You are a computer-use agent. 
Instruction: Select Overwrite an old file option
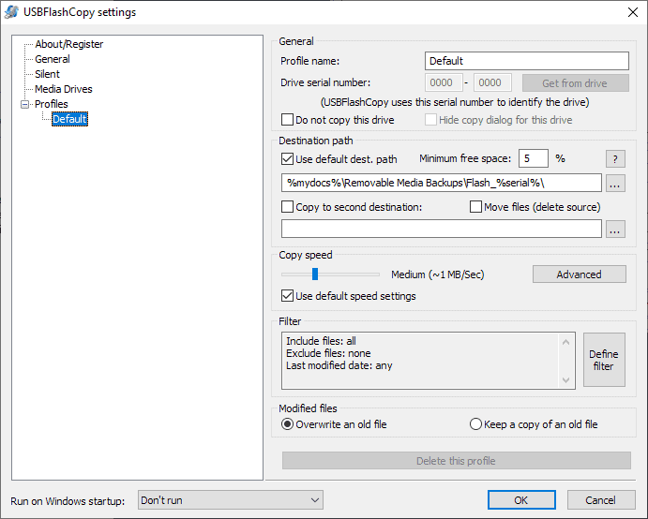pos(287,424)
